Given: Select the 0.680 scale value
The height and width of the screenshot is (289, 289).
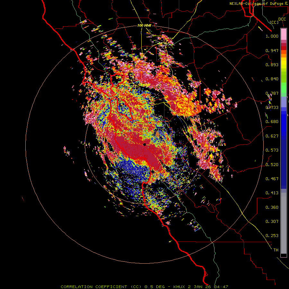Looking at the screenshot, I should 272,122.
